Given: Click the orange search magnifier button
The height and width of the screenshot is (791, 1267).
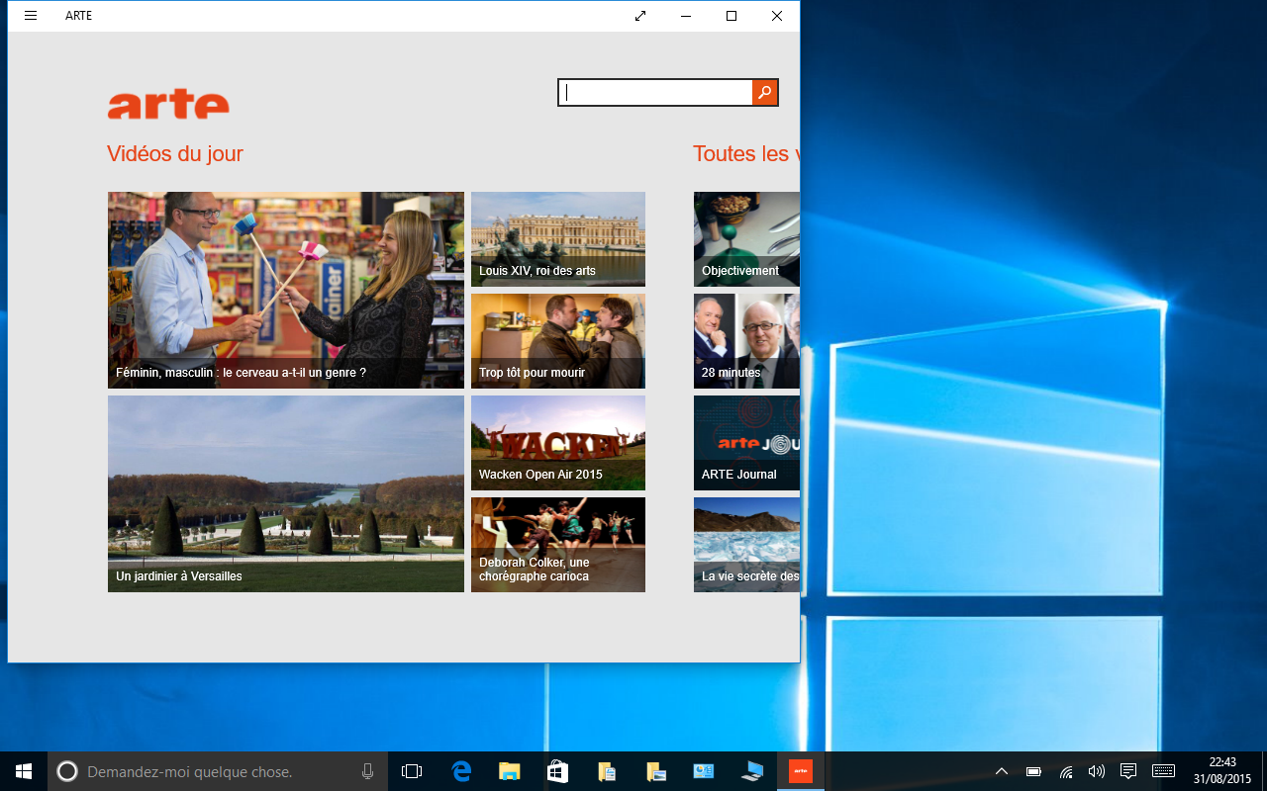Looking at the screenshot, I should pyautogui.click(x=765, y=93).
